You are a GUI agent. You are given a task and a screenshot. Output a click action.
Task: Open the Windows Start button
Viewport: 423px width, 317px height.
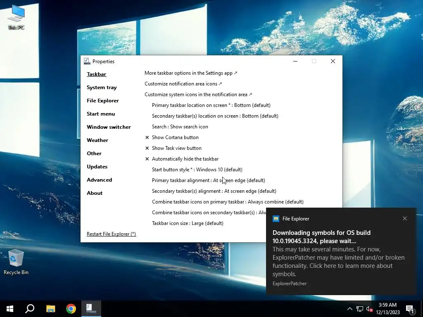(x=10, y=309)
